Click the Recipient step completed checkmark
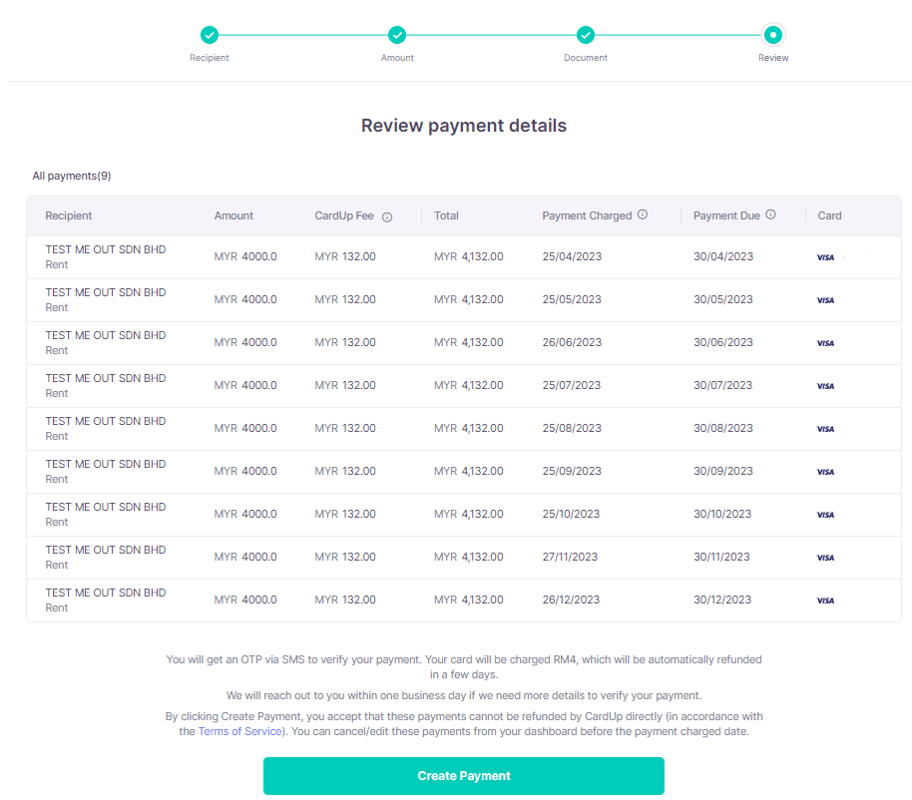This screenshot has width=912, height=800. click(x=209, y=34)
